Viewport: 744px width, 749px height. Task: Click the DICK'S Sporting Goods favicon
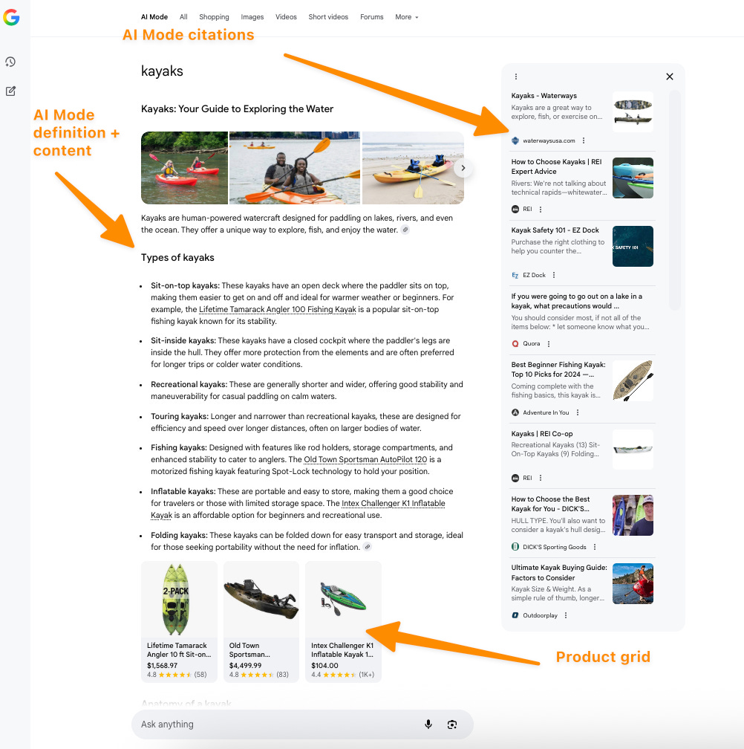[515, 547]
